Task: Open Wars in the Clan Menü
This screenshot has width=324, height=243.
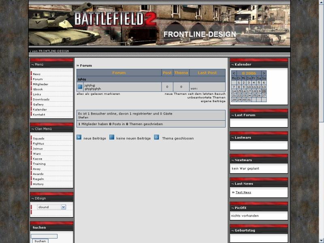Action: (x=37, y=154)
